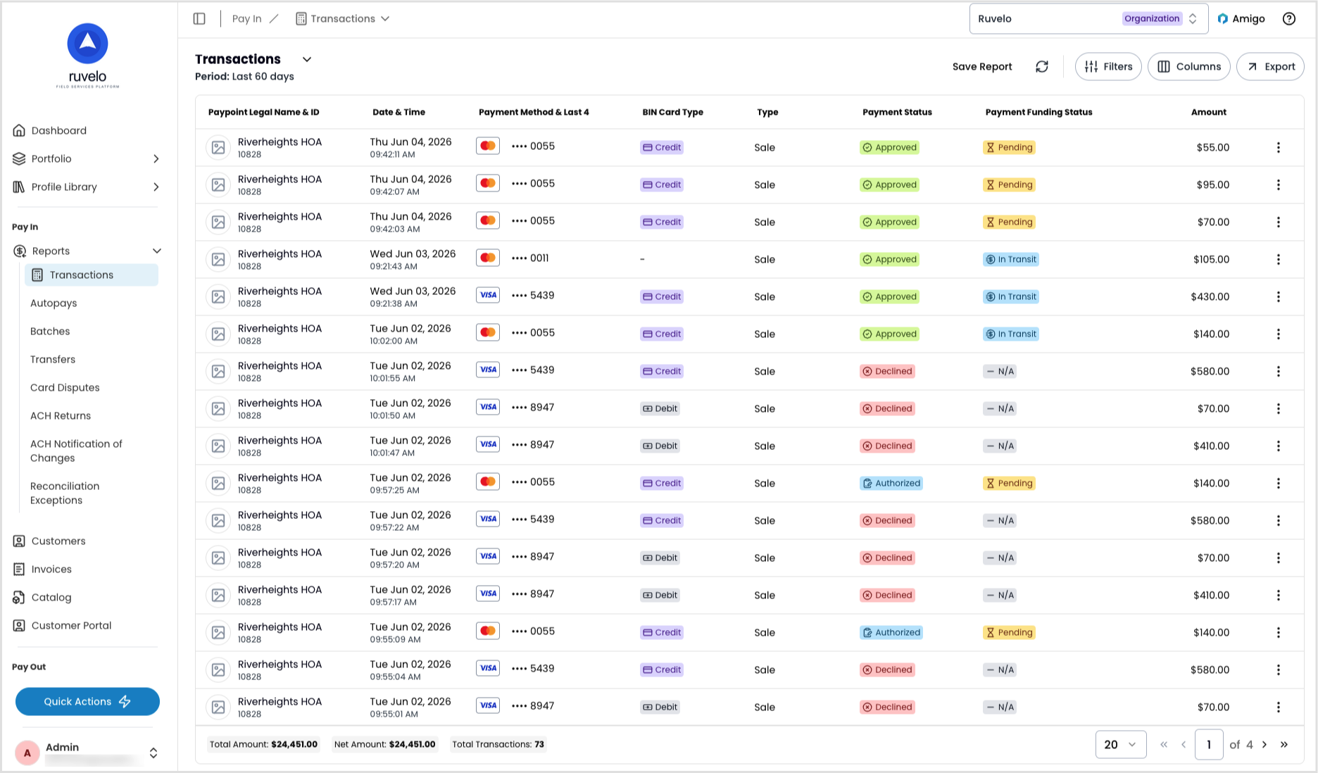Click Amigo assistant icon
Screen dimensions: 1318x773
point(1223,19)
